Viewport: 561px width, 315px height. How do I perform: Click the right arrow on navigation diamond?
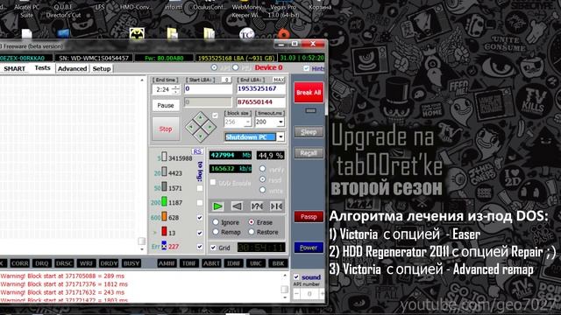(x=210, y=127)
